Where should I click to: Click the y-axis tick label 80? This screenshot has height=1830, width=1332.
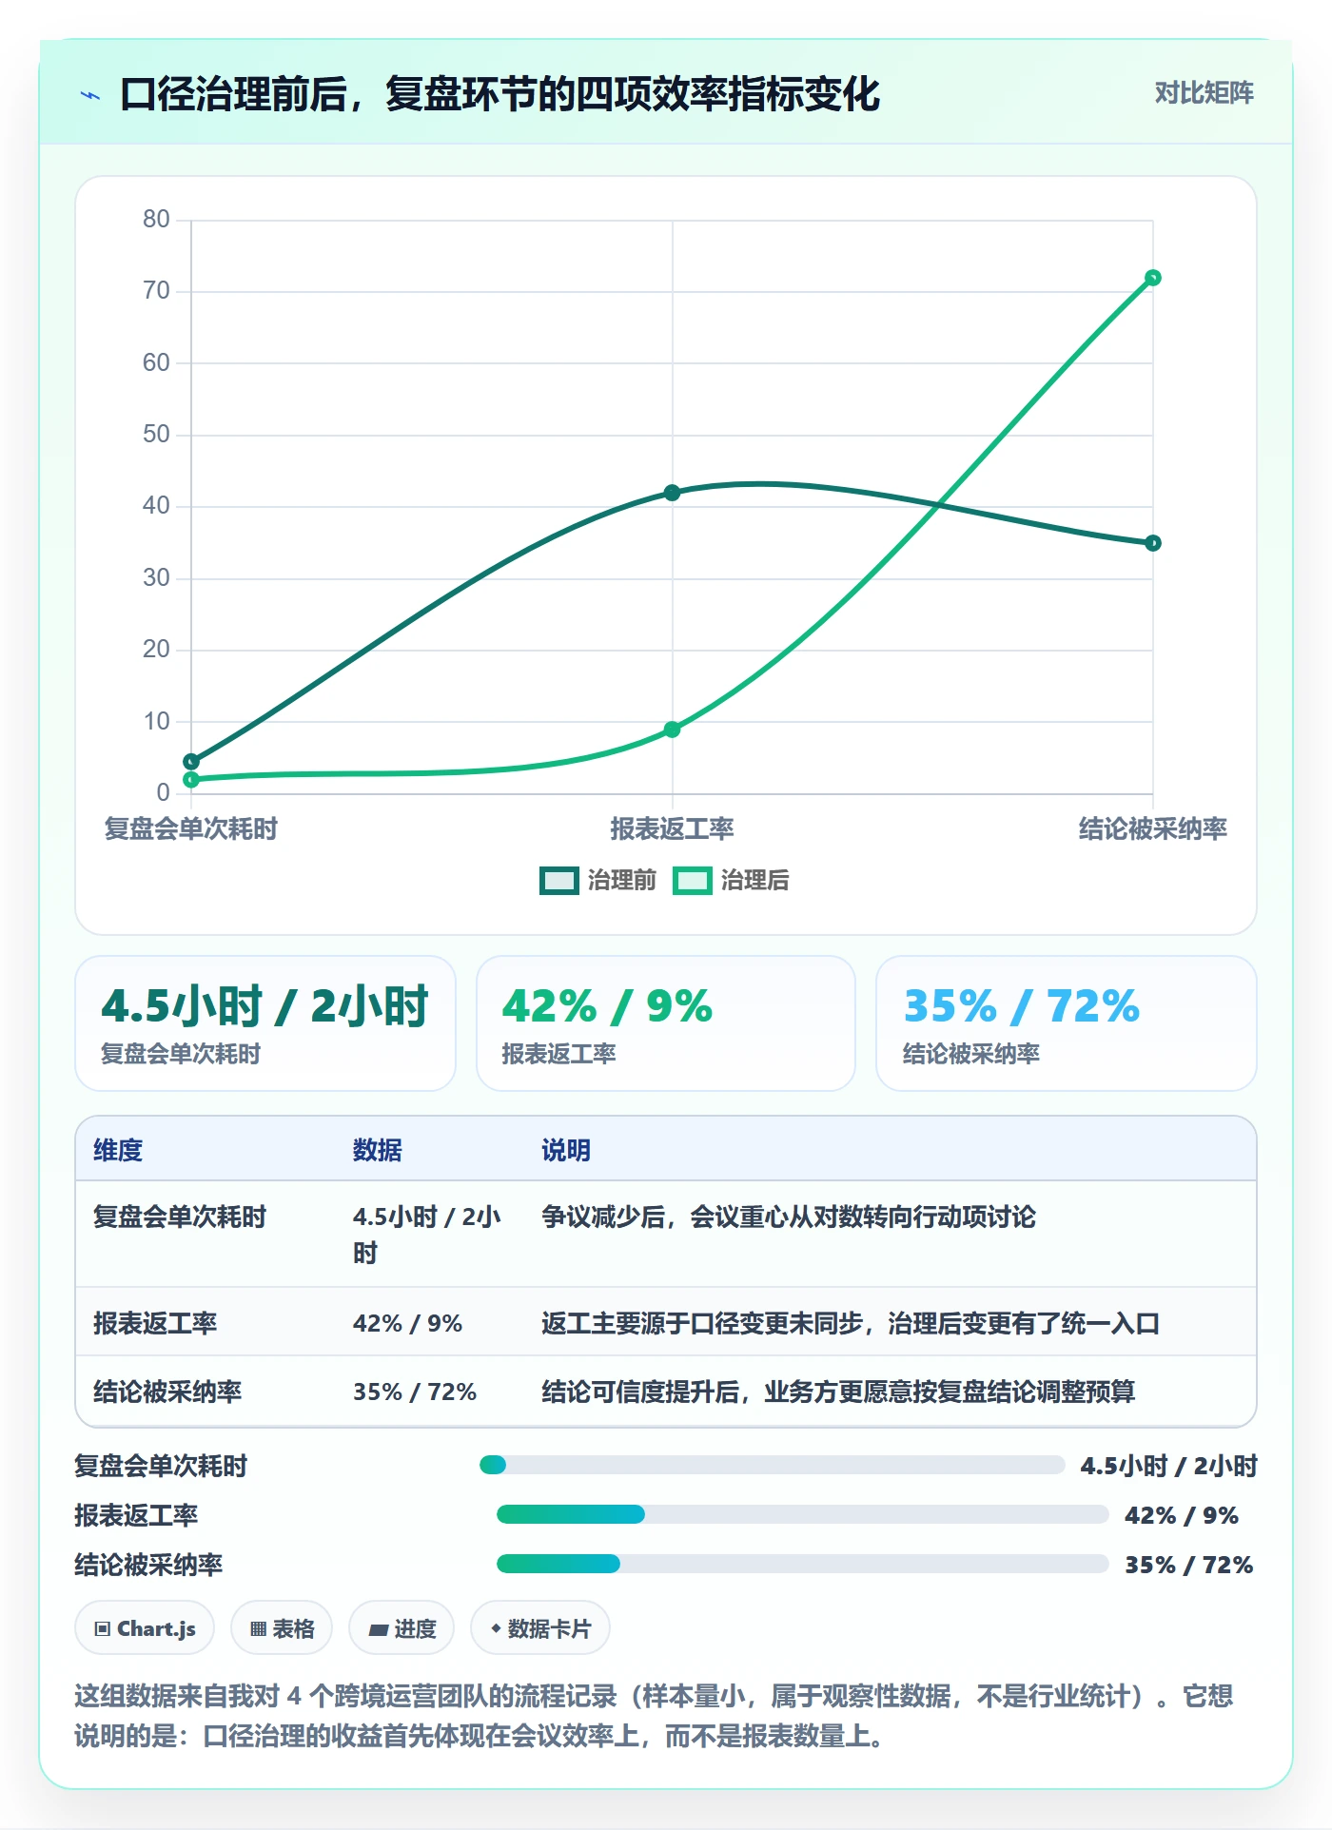coord(156,219)
